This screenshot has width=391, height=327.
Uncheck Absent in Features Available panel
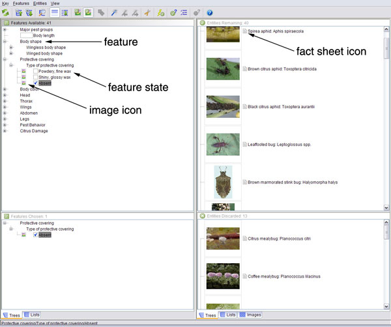(35, 83)
